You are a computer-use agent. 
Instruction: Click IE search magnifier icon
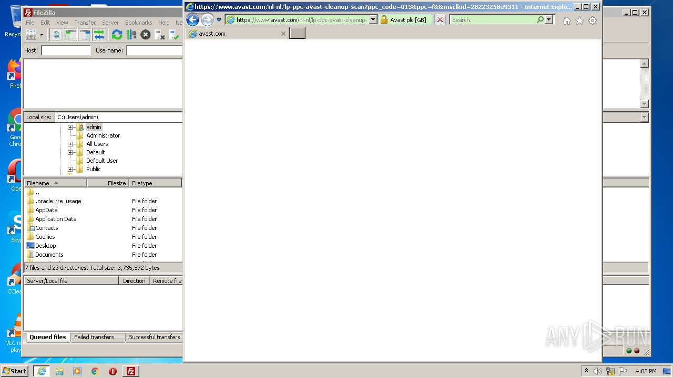point(540,20)
